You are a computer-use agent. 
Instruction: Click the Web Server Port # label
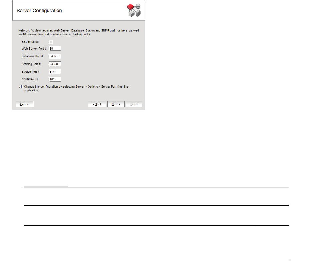point(34,49)
